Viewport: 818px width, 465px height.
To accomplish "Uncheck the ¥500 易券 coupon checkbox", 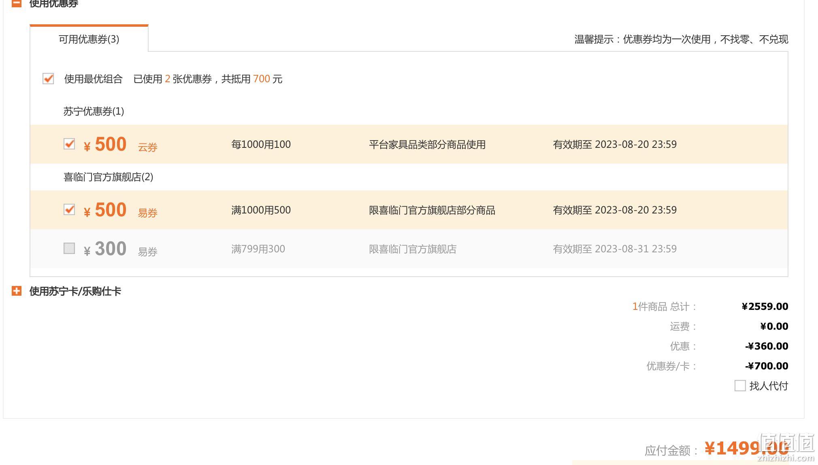I will pos(69,210).
